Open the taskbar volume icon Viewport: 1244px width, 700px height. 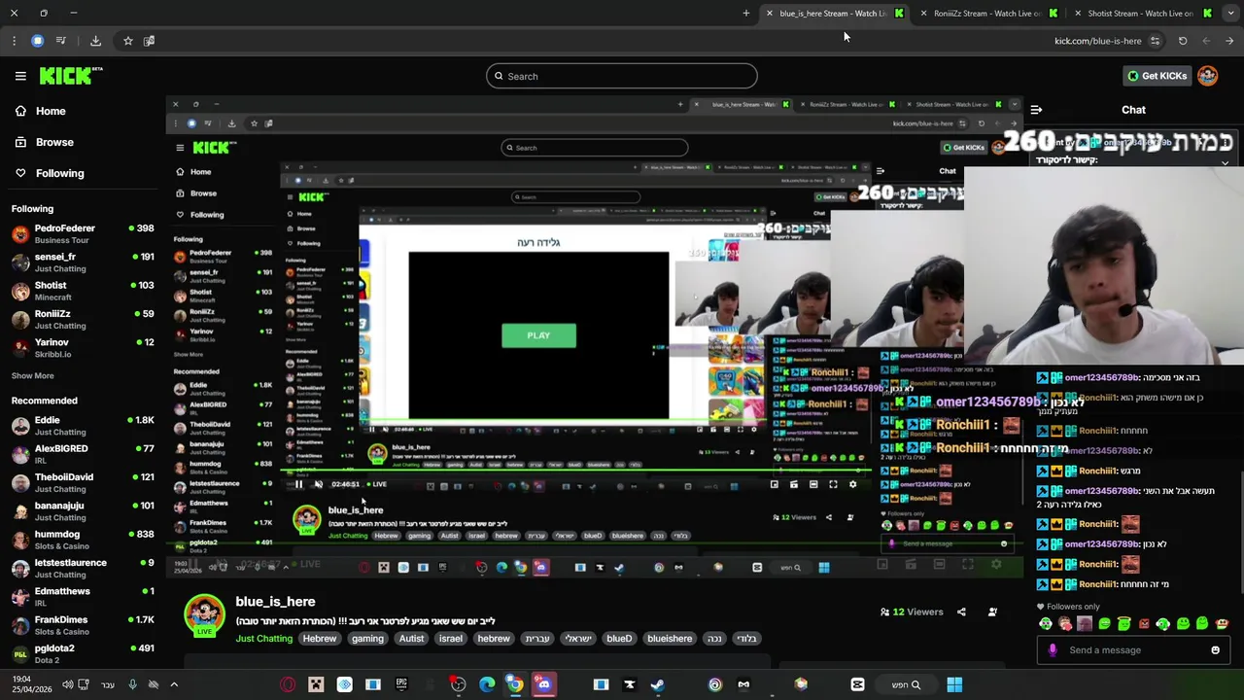click(x=67, y=684)
